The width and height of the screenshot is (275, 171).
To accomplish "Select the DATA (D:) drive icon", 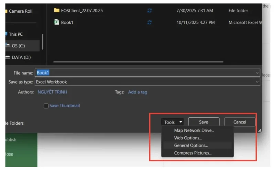I will tap(8, 57).
